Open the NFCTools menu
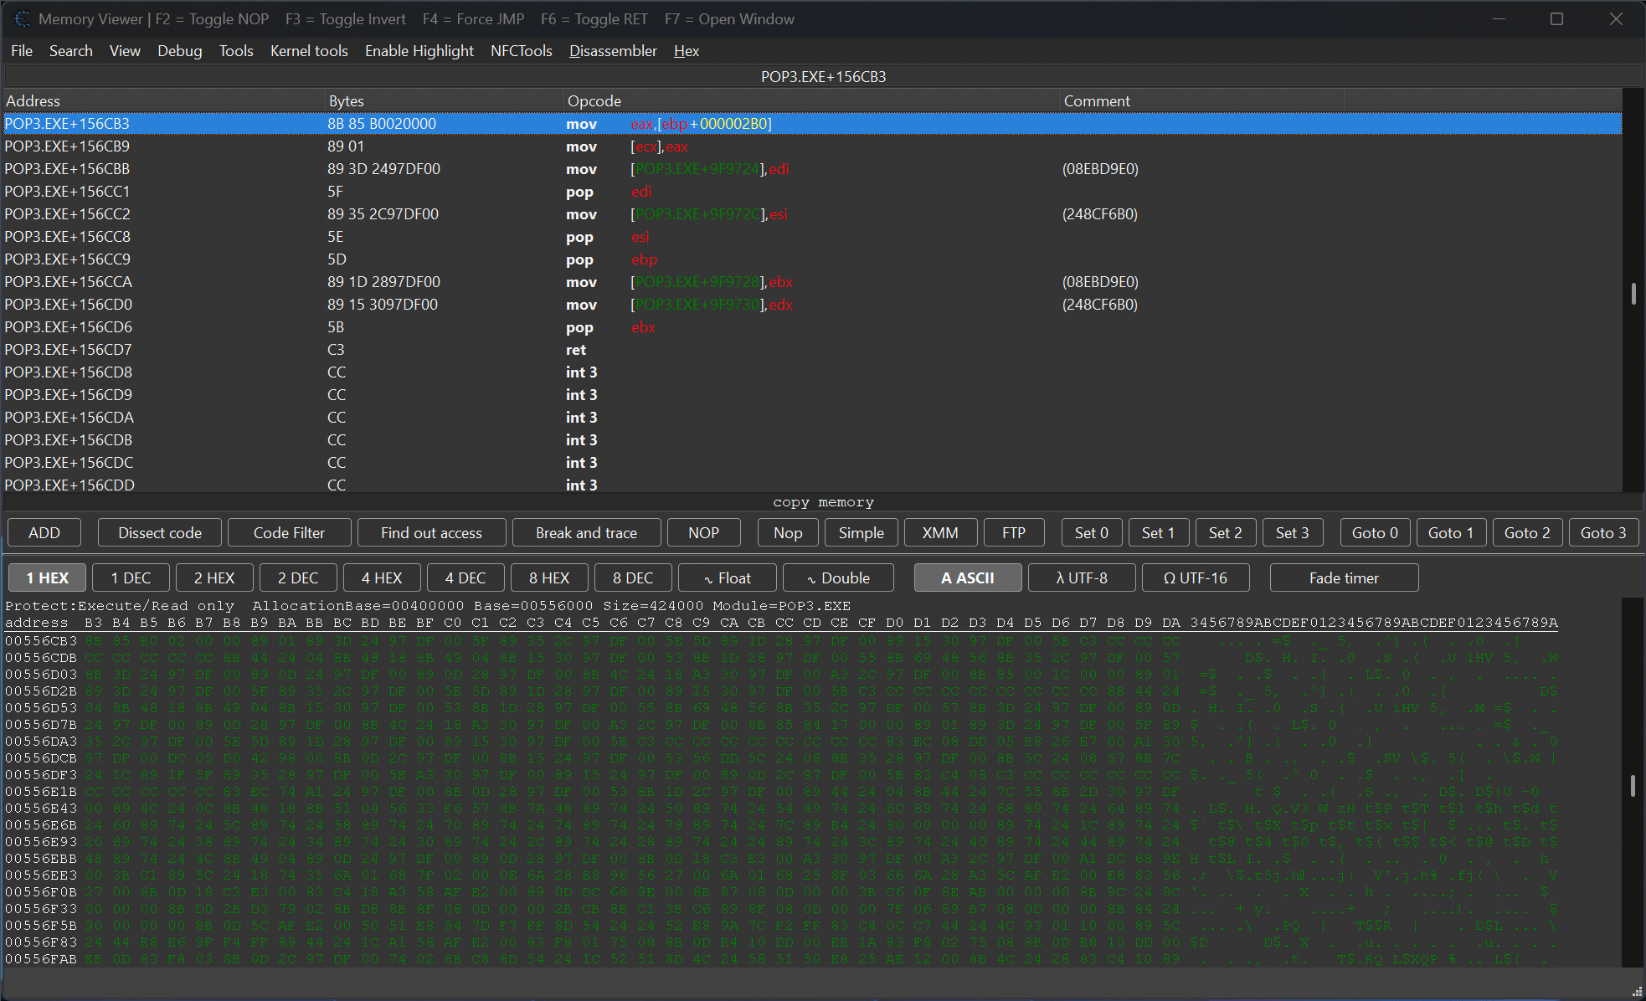The width and height of the screenshot is (1646, 1001). point(522,51)
